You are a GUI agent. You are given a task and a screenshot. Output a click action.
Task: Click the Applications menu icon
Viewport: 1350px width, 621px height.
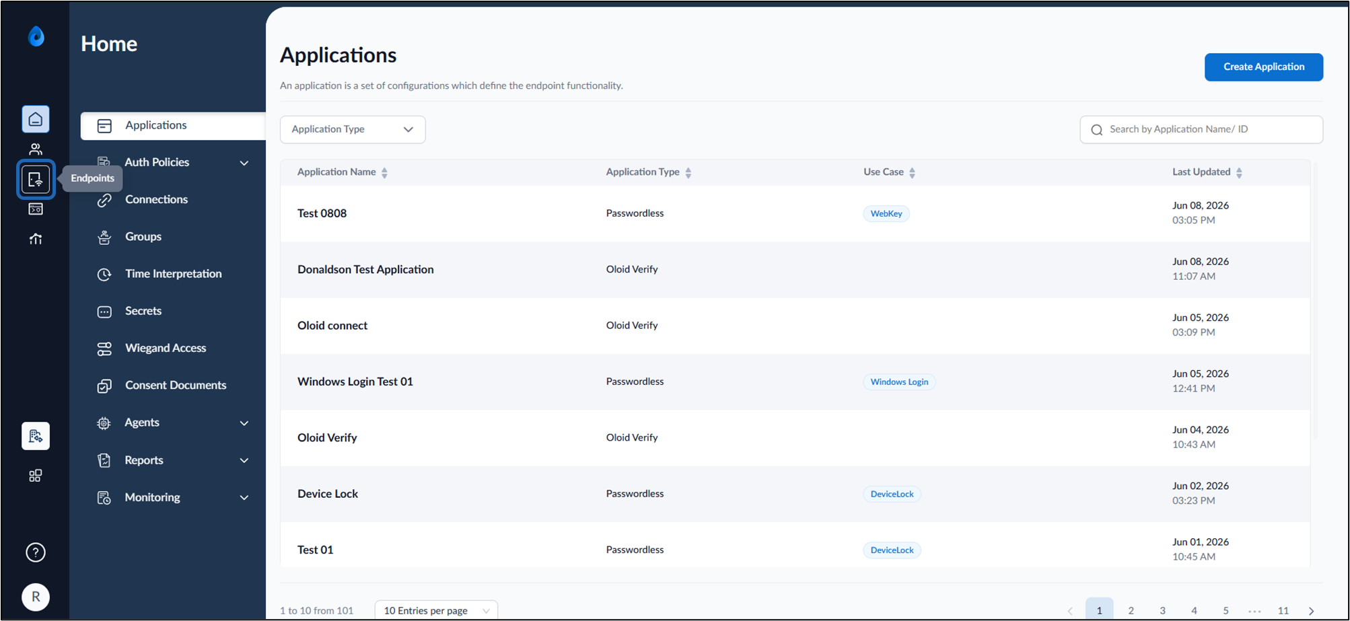pos(104,126)
